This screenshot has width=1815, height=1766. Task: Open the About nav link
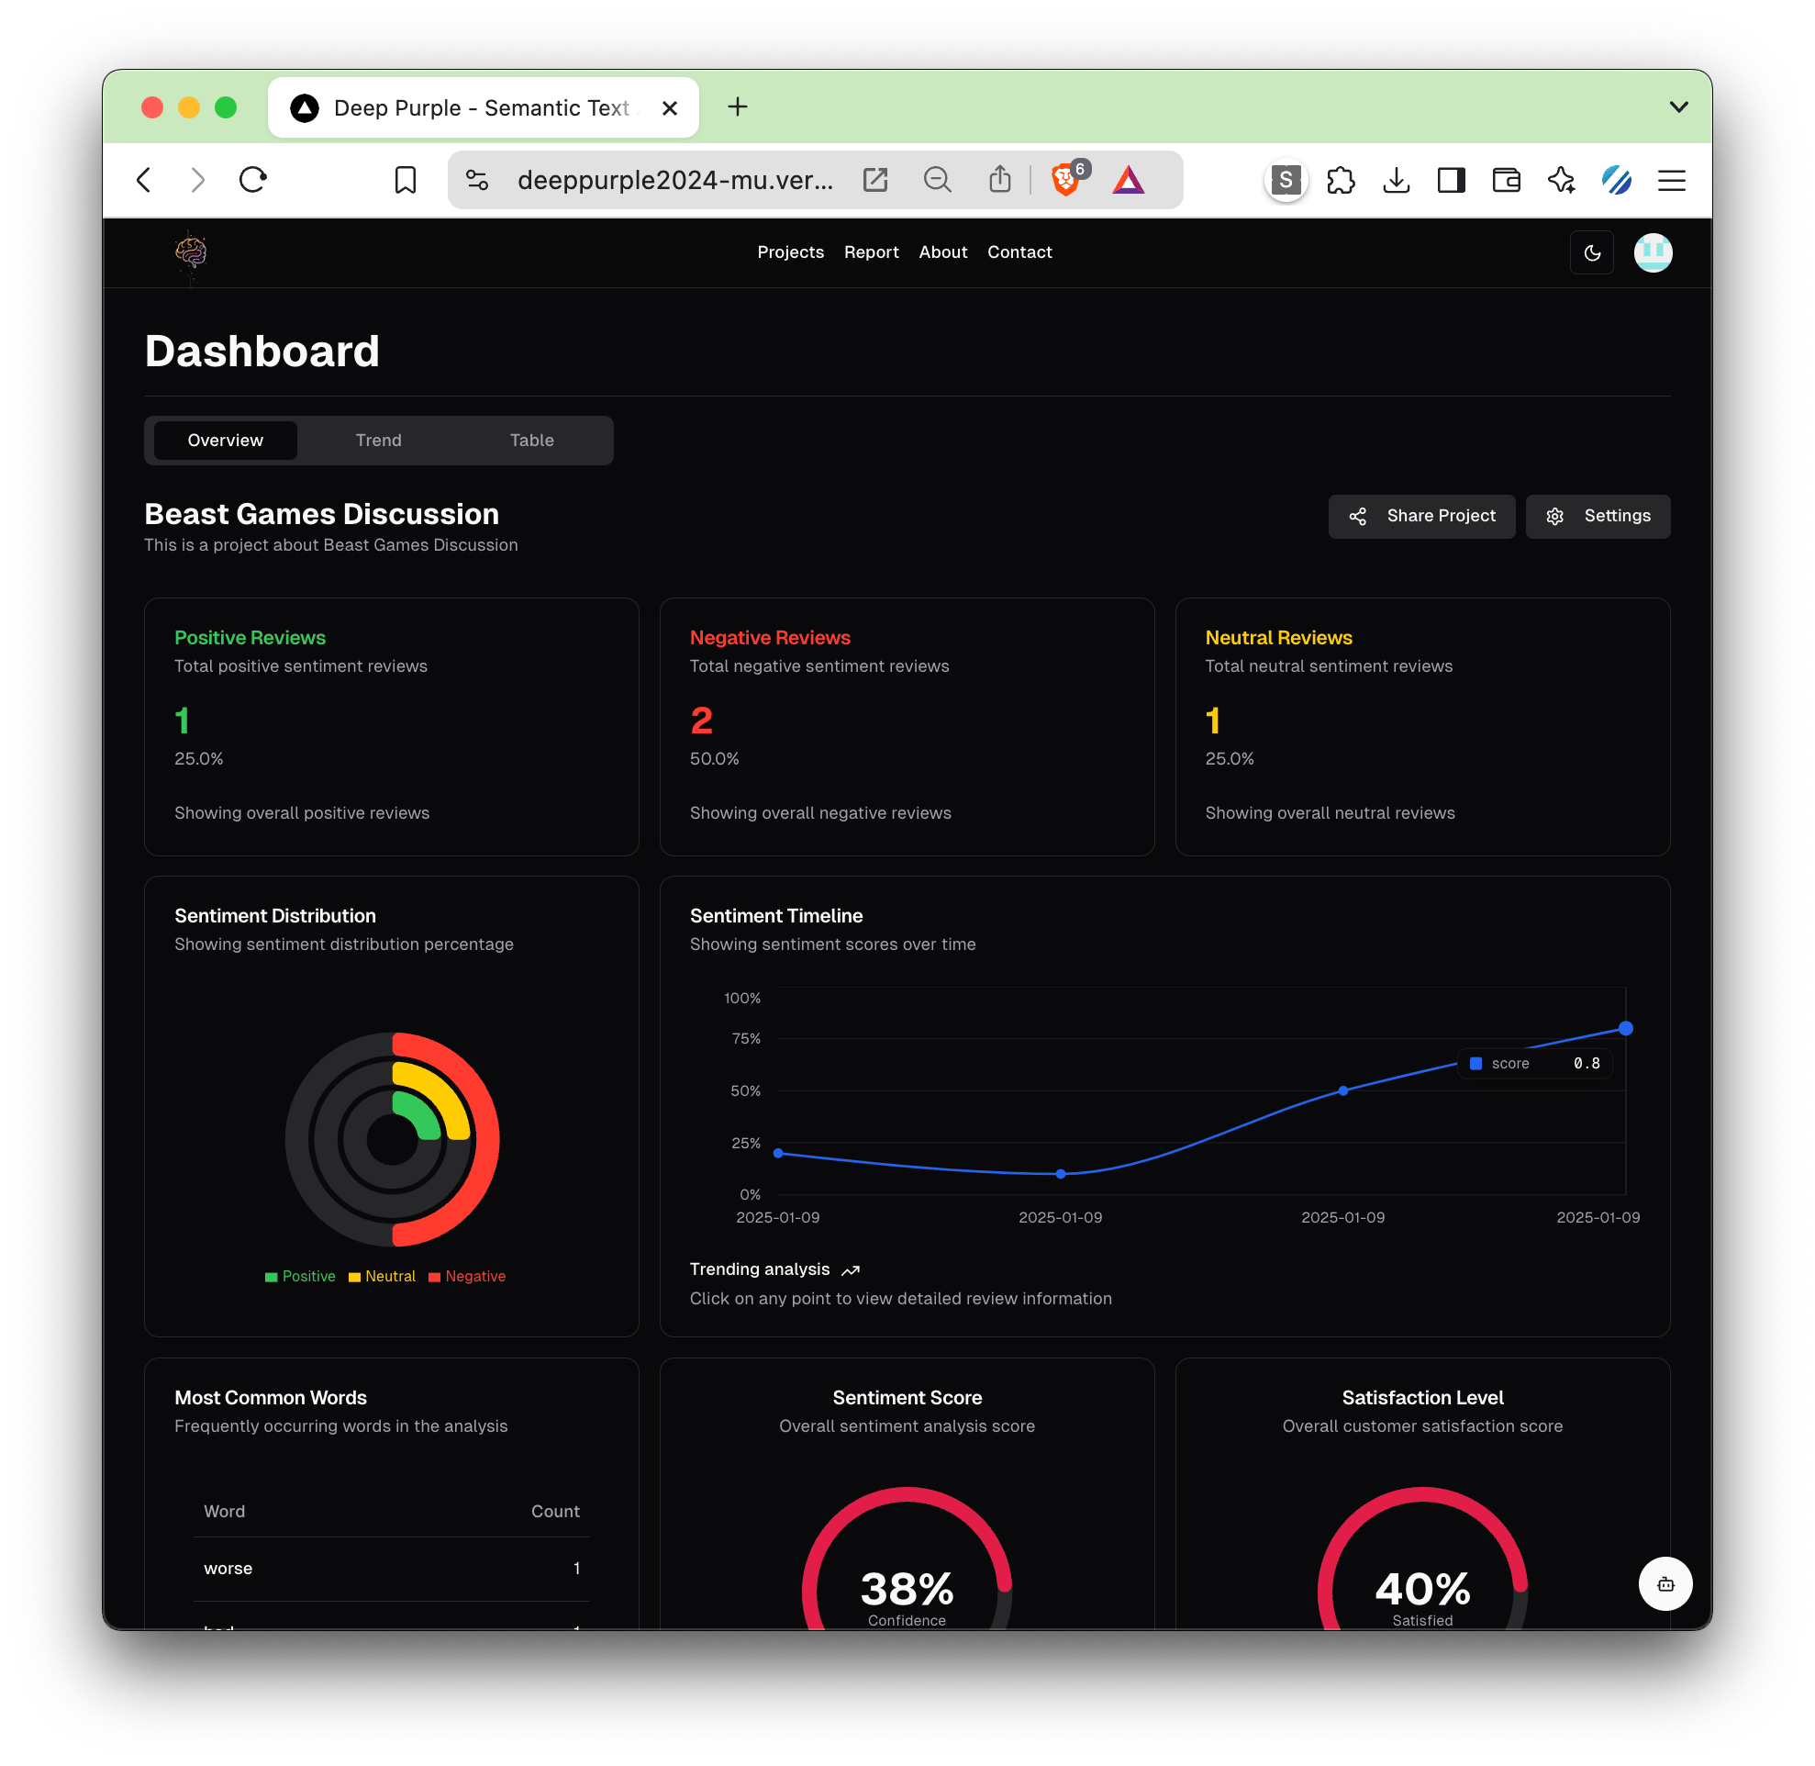point(942,252)
